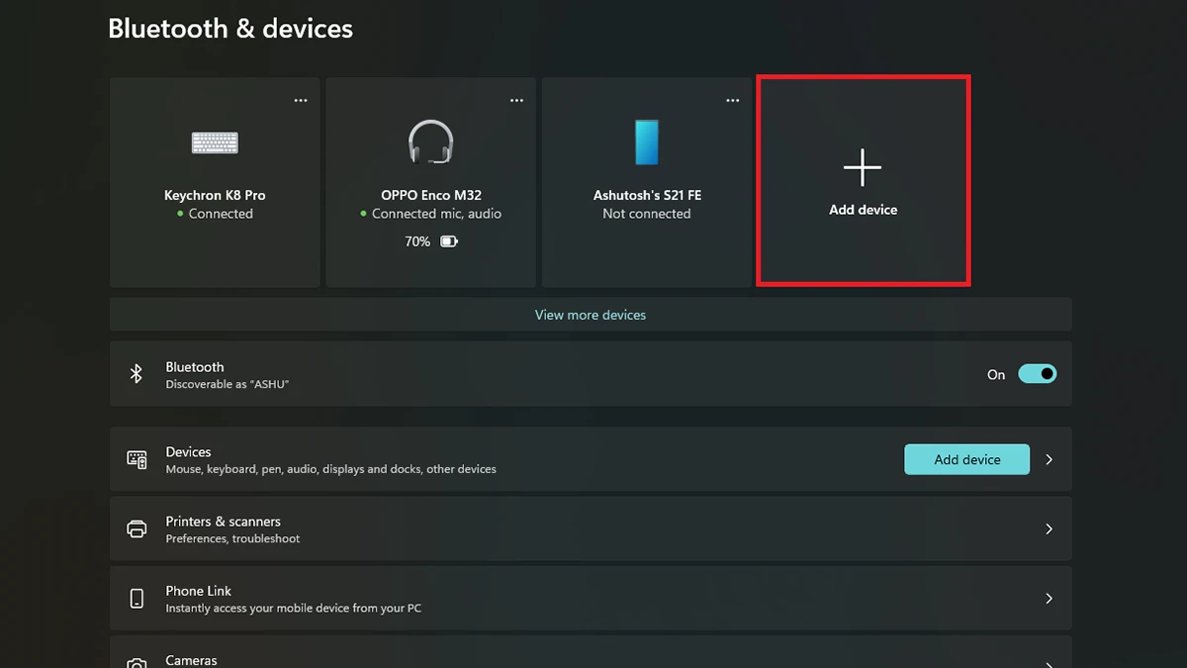1187x668 pixels.
Task: Click the Devices row icon
Action: (x=137, y=459)
